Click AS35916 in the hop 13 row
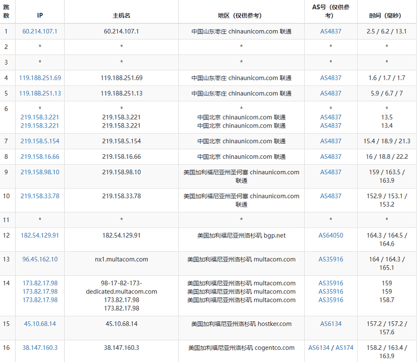This screenshot has width=418, height=362. click(331, 259)
